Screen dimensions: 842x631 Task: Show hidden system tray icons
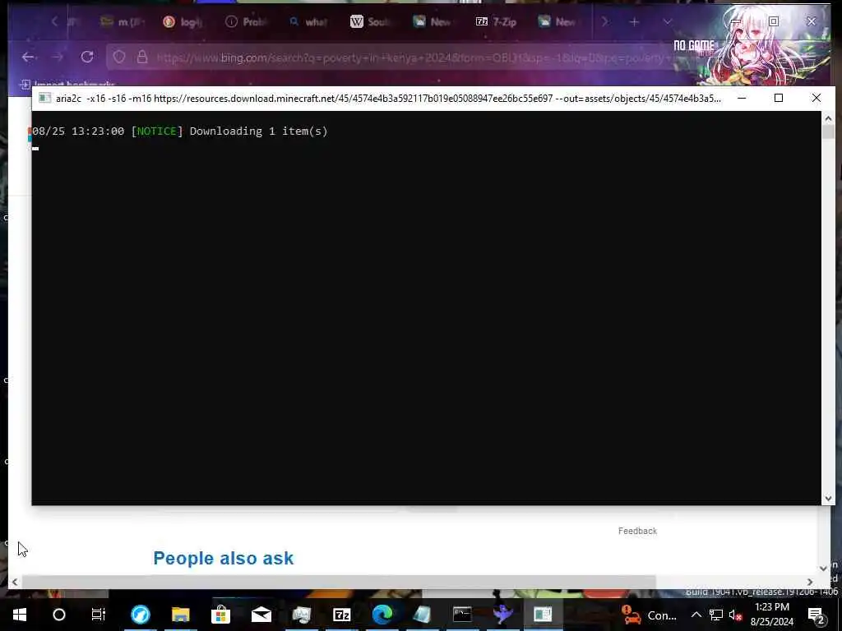(696, 615)
